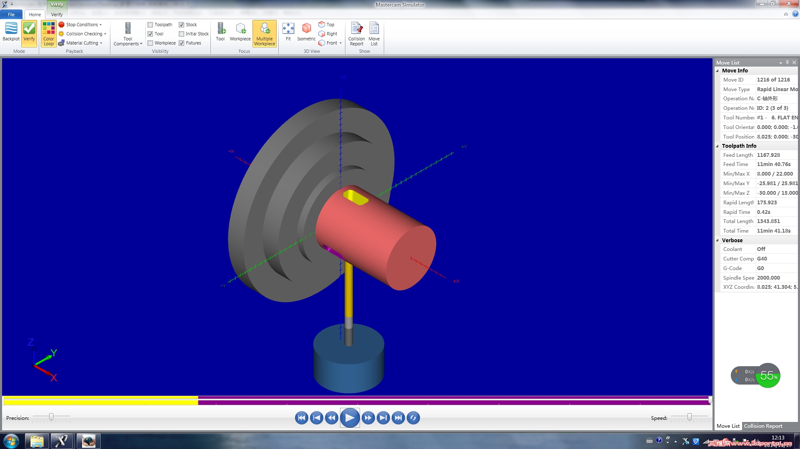Step back one move
Image resolution: width=800 pixels, height=449 pixels.
click(332, 418)
